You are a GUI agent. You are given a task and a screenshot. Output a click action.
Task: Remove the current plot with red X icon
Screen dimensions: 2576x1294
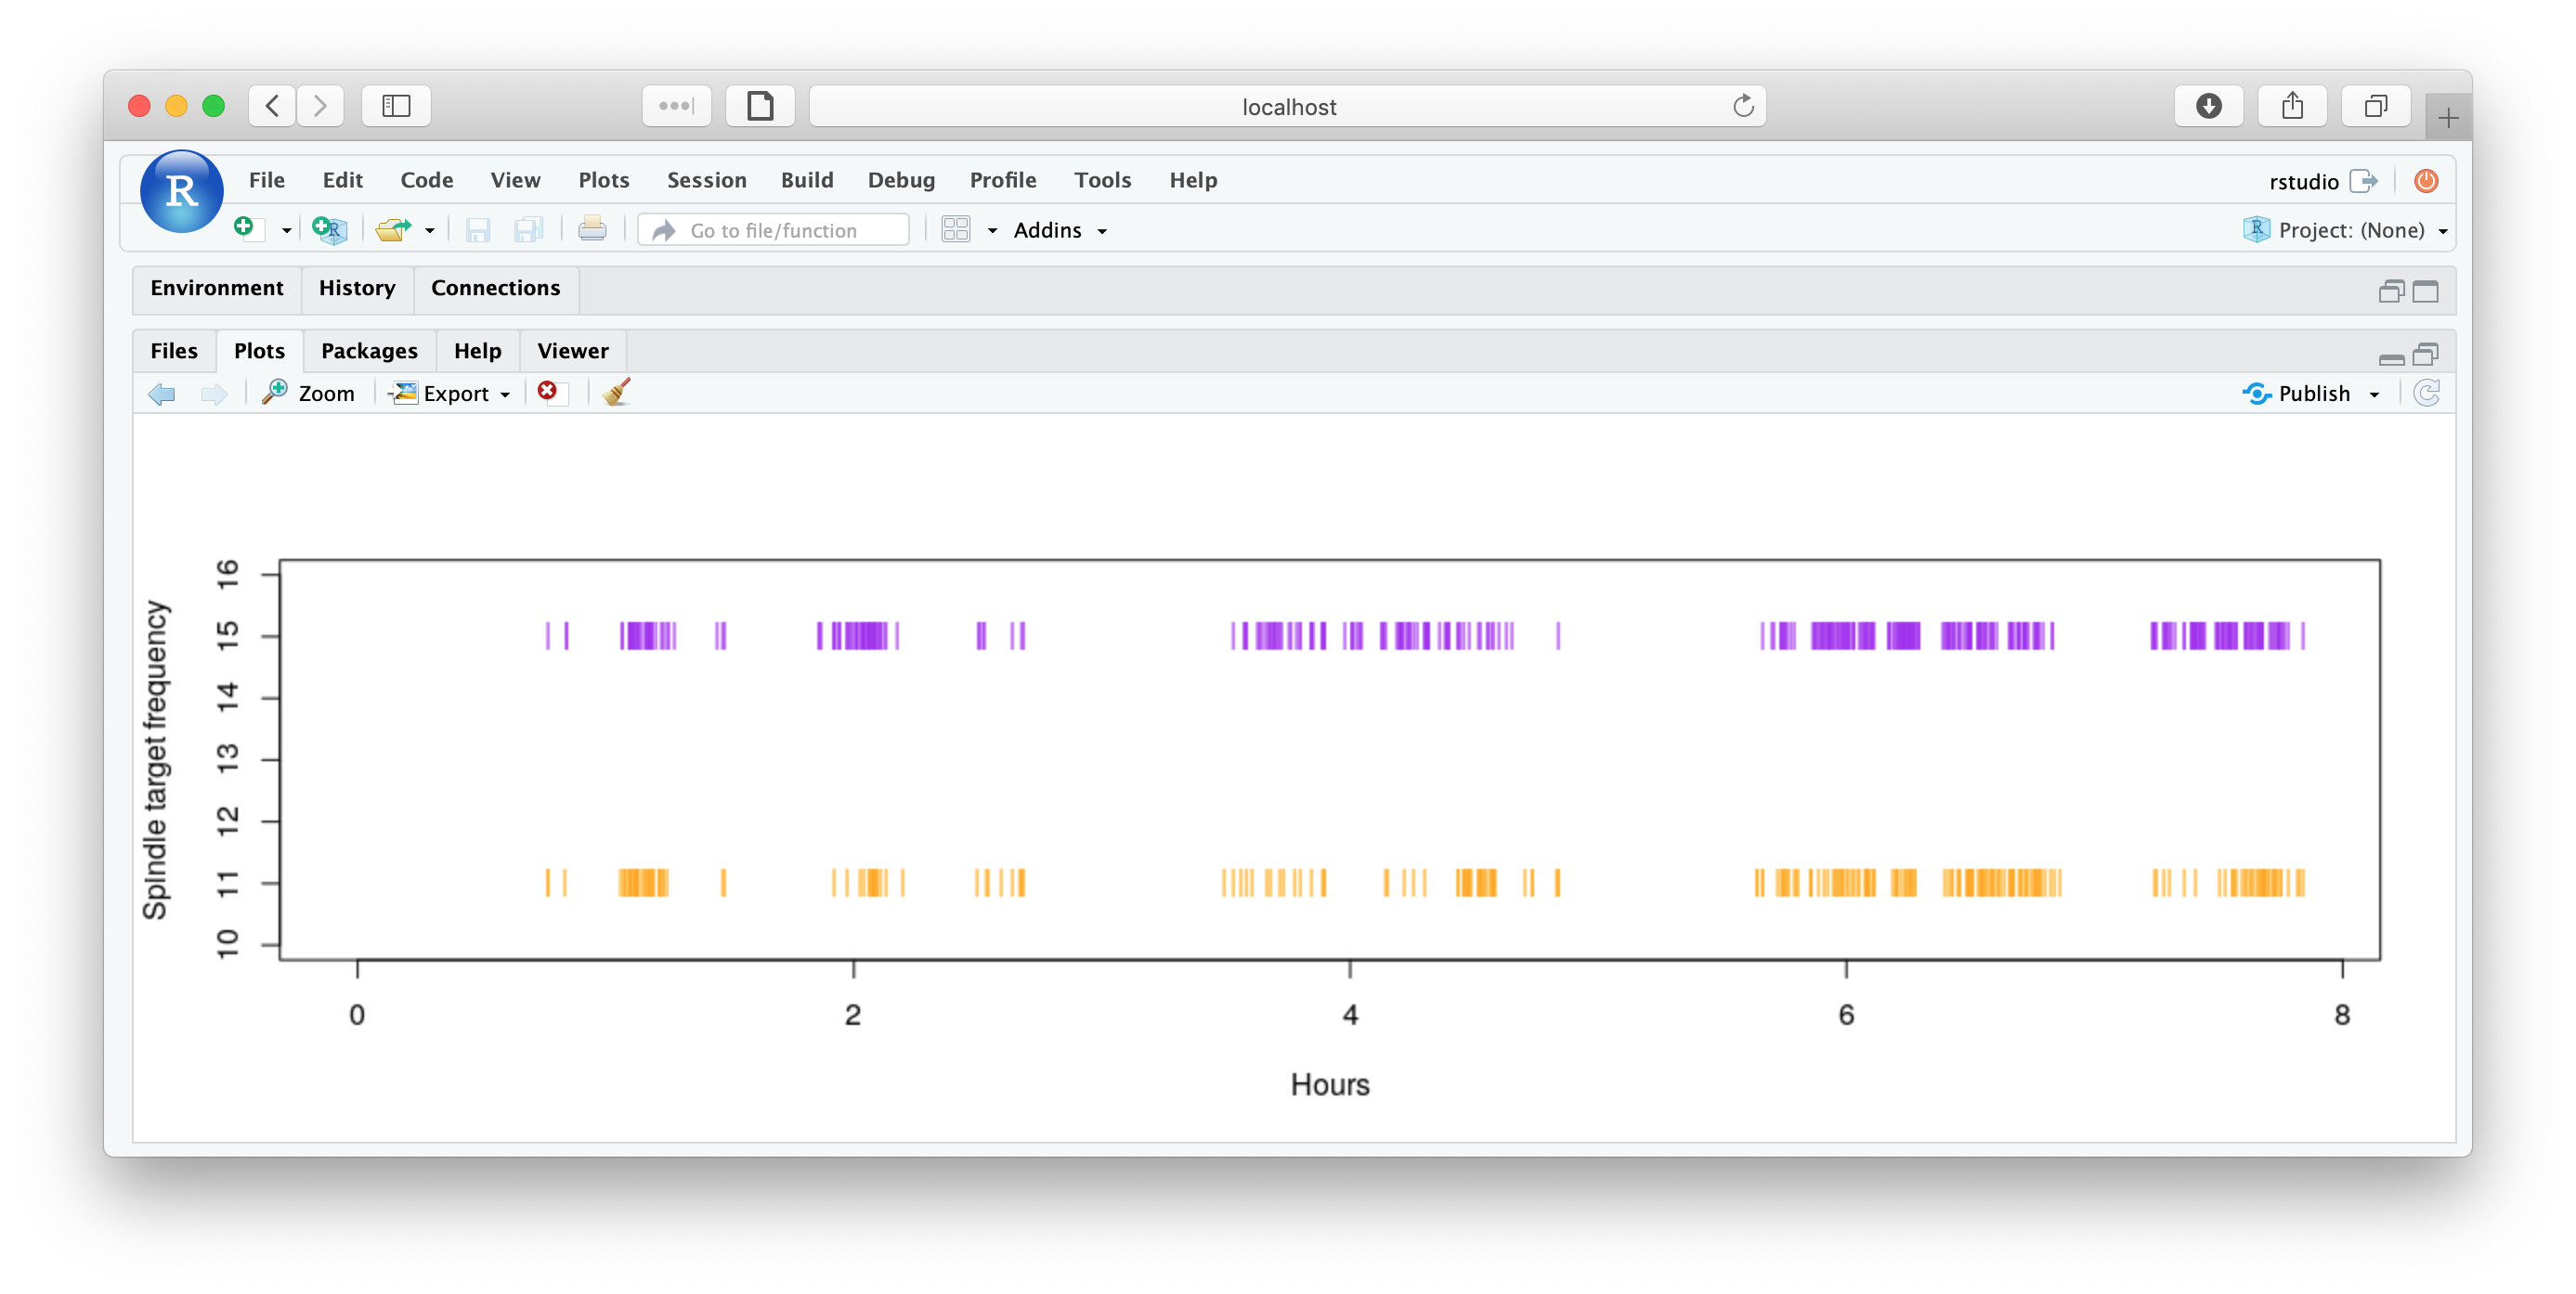tap(548, 392)
